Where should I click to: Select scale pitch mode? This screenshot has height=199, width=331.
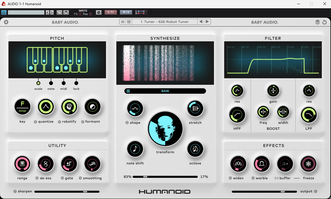coord(38,83)
